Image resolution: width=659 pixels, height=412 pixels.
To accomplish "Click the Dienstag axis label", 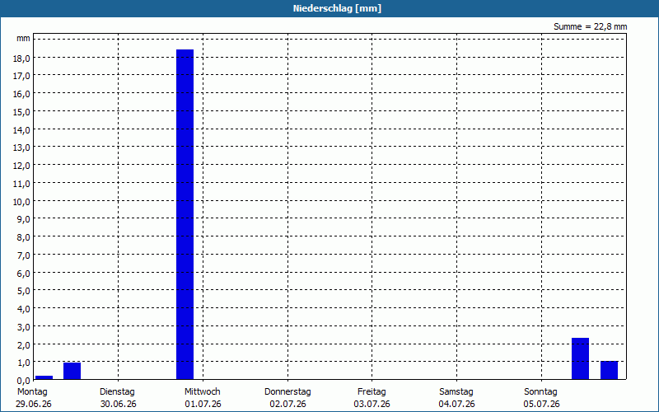I will 117,392.
